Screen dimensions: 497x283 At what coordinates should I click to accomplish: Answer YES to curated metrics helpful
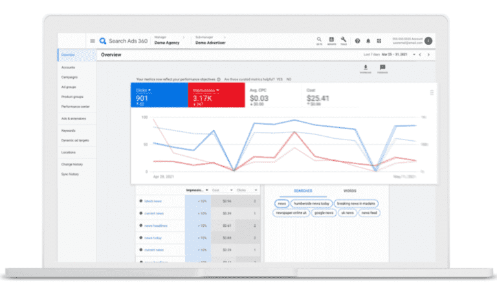280,79
